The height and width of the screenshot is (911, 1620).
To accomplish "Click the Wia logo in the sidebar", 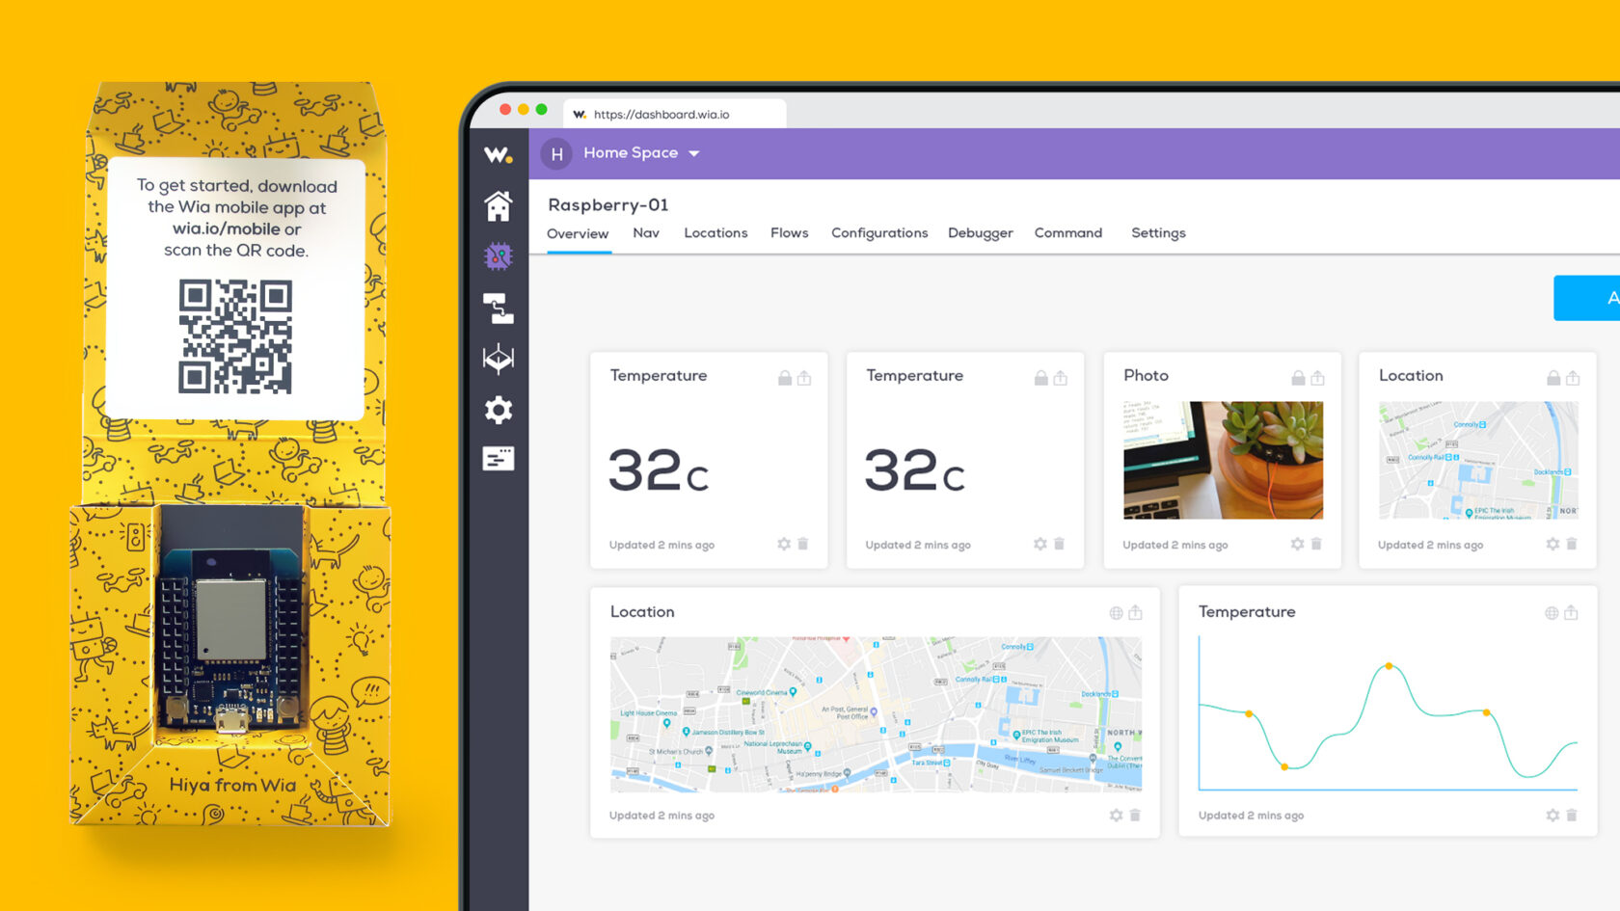I will (499, 154).
